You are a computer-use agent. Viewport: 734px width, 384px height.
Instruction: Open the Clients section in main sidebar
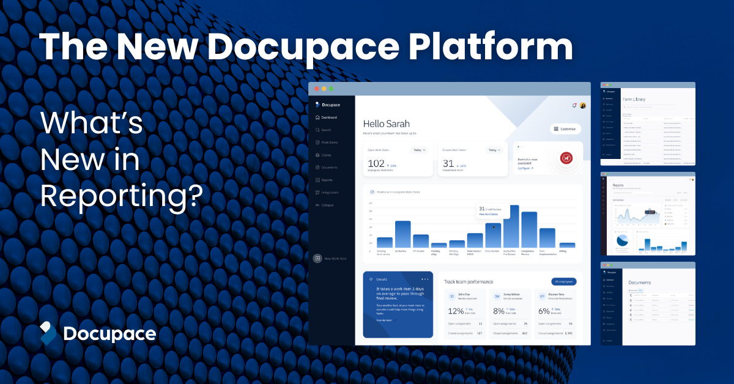pos(324,155)
